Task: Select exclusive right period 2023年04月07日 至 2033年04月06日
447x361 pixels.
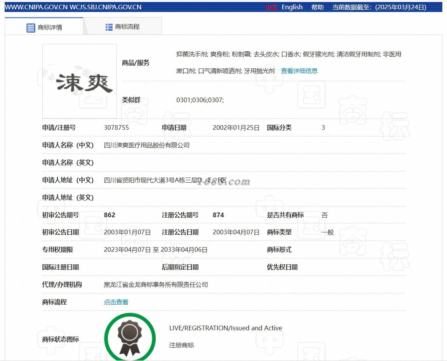Action: 155,250
